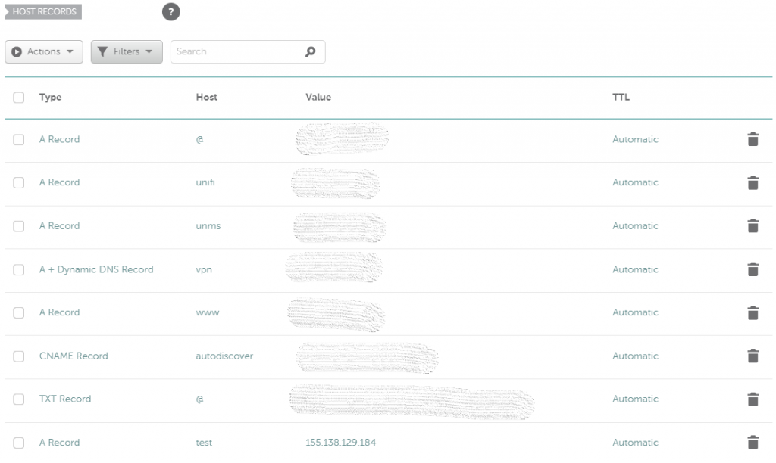Delete the vpn Dynamic DNS record
This screenshot has width=776, height=463.
point(753,269)
